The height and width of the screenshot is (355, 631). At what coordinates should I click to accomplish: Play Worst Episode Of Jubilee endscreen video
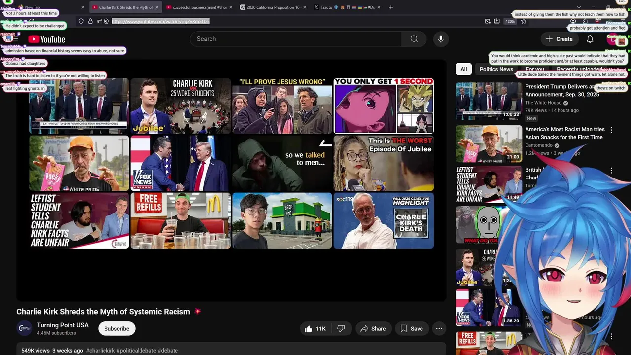tap(384, 163)
